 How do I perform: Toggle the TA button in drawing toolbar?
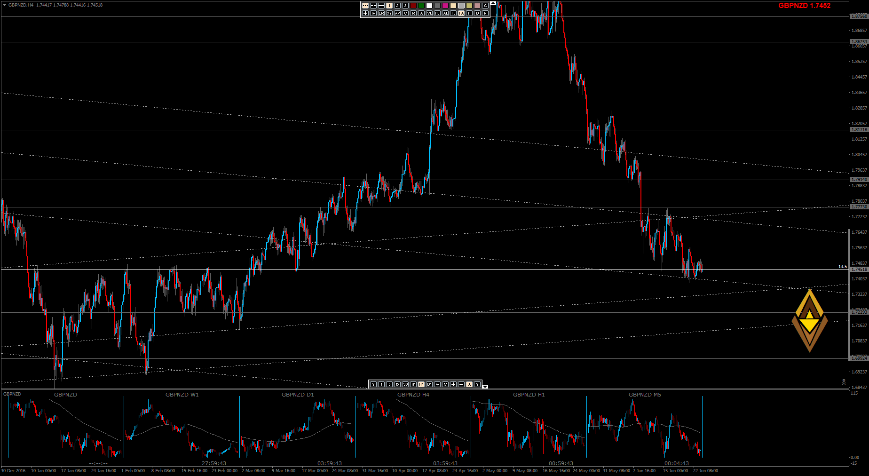pos(461,13)
